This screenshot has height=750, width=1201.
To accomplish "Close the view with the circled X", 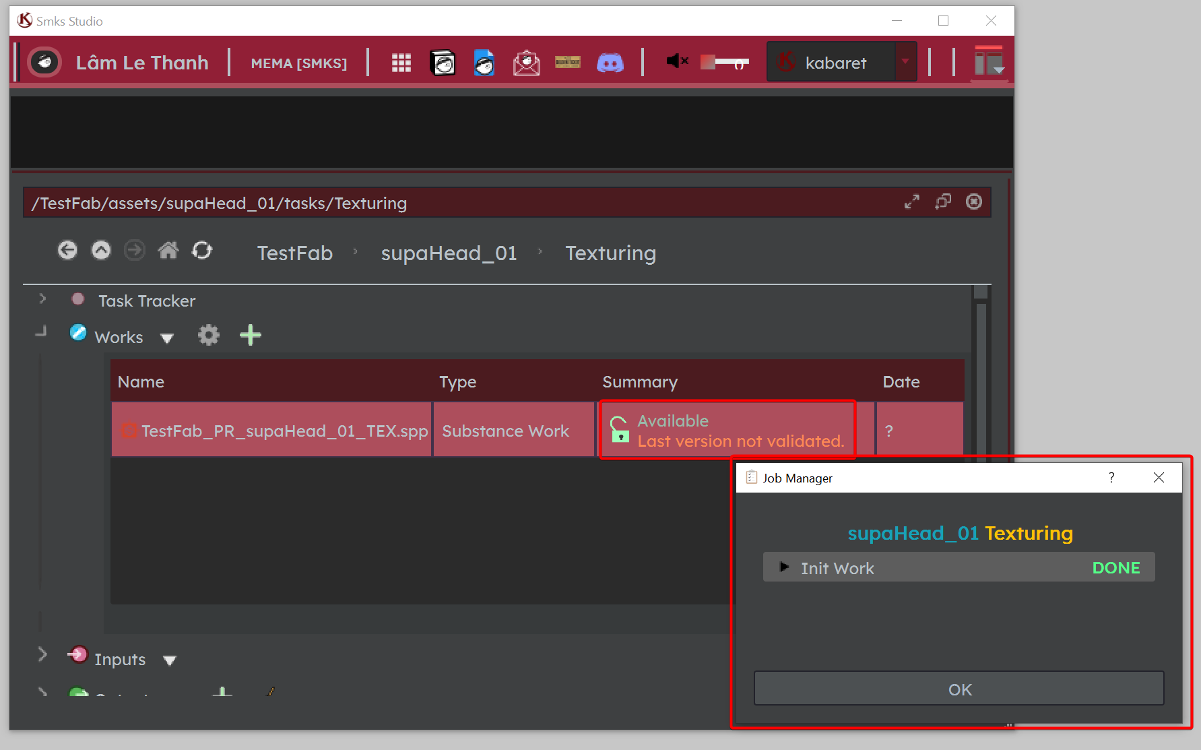I will 974,201.
